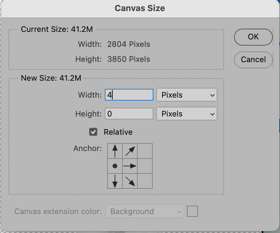Select the empty middle-right anchor cell

pos(145,166)
